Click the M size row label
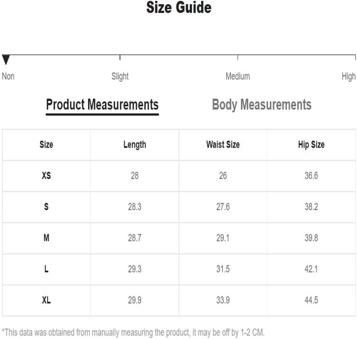The image size is (357, 339). [46, 238]
